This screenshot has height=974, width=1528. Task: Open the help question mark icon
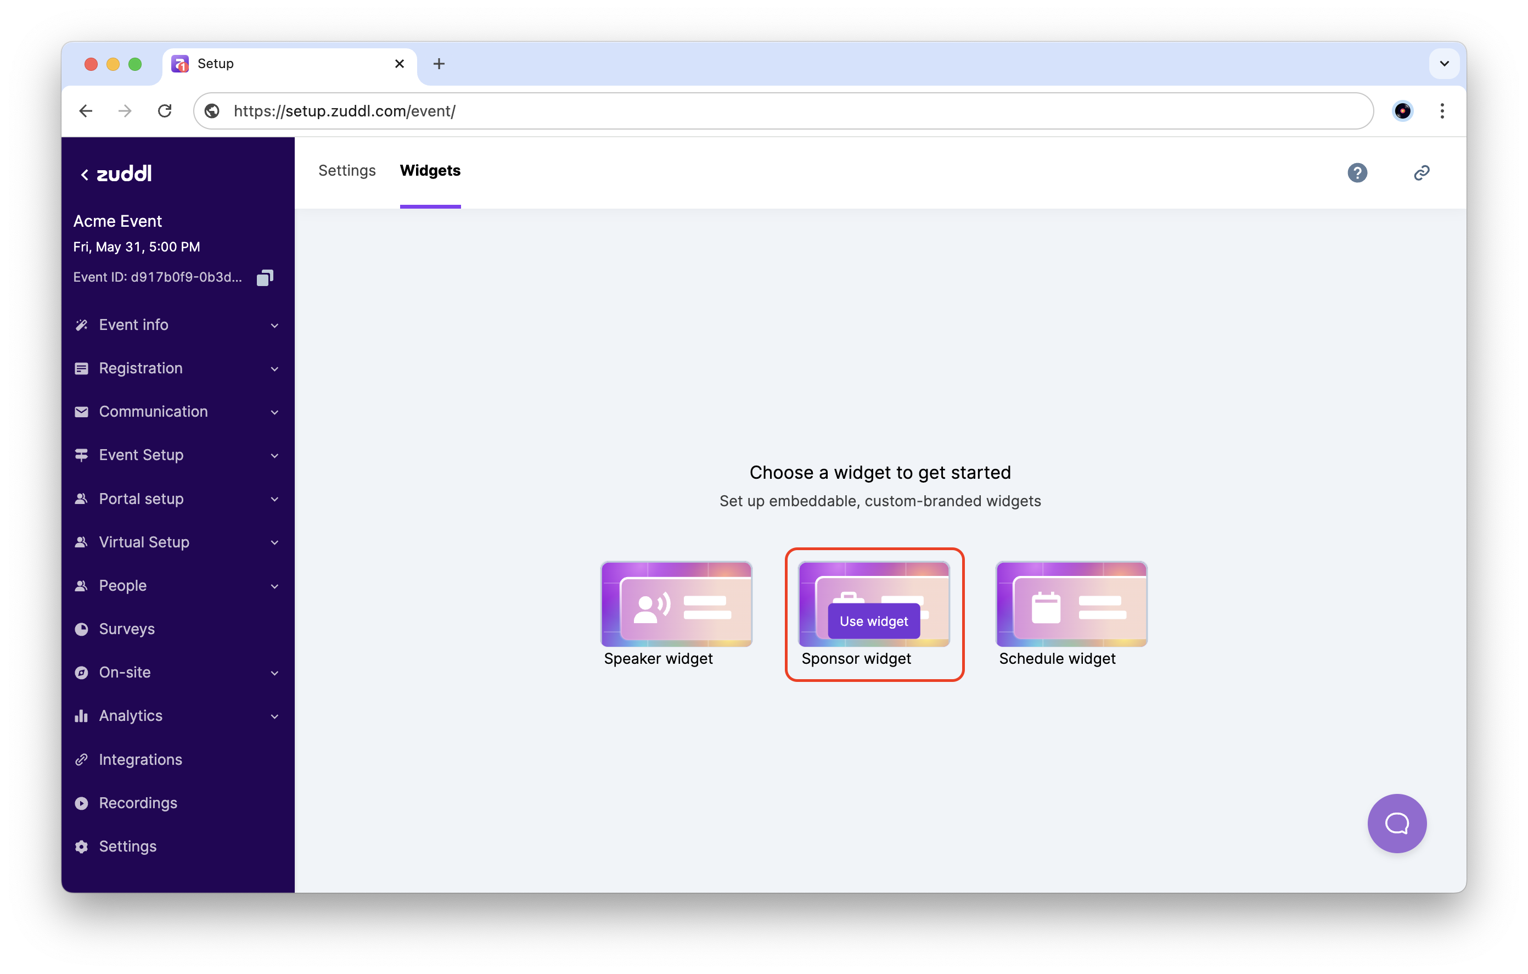point(1357,173)
